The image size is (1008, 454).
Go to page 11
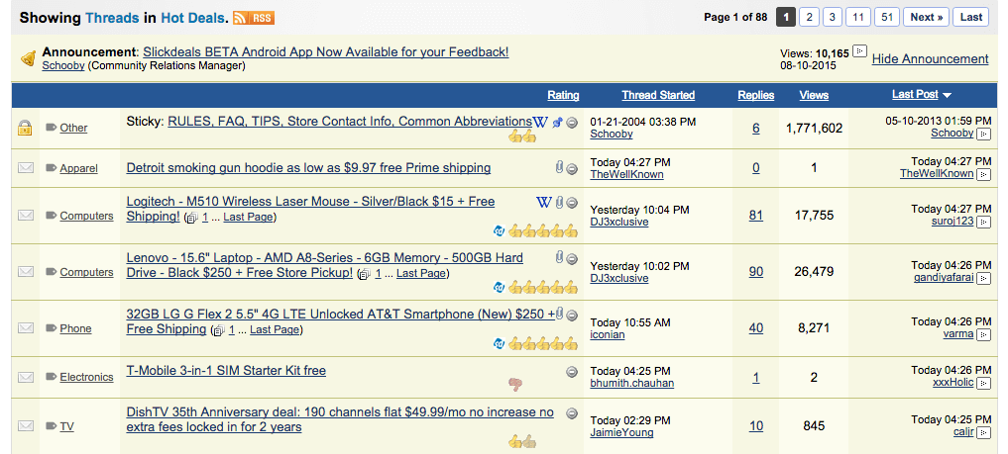(x=858, y=18)
